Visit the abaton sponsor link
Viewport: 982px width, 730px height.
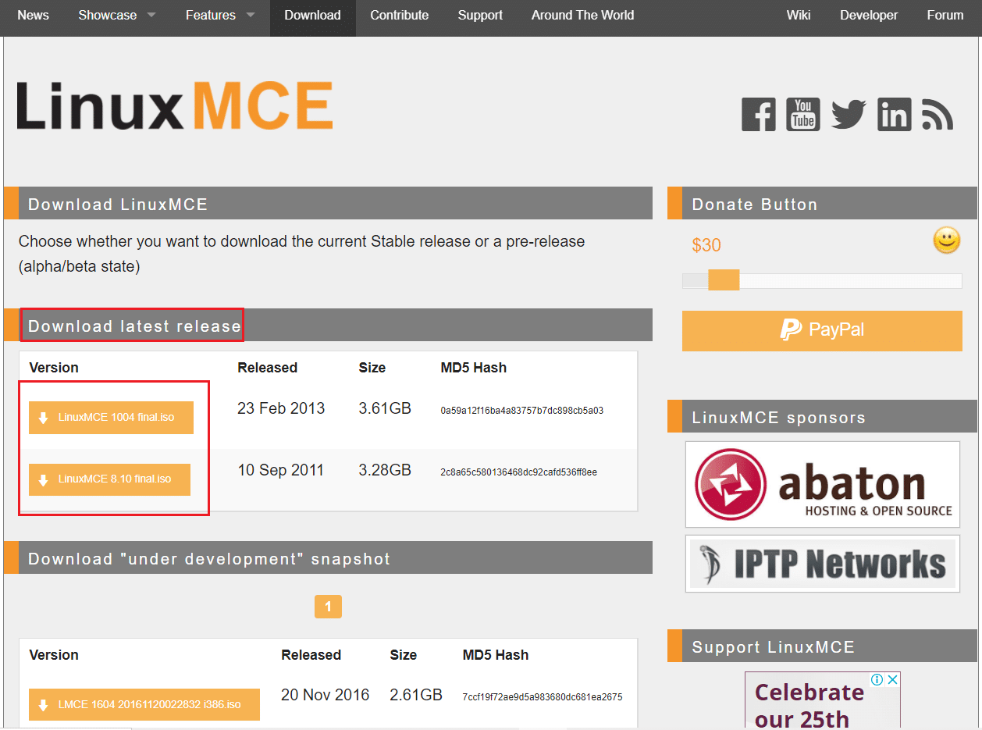[x=822, y=484]
